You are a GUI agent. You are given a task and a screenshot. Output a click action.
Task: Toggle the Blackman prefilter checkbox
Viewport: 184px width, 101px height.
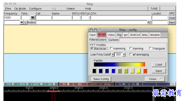point(92,48)
